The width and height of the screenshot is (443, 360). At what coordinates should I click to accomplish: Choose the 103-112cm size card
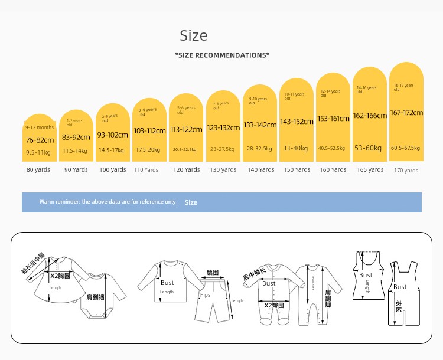[149, 130]
